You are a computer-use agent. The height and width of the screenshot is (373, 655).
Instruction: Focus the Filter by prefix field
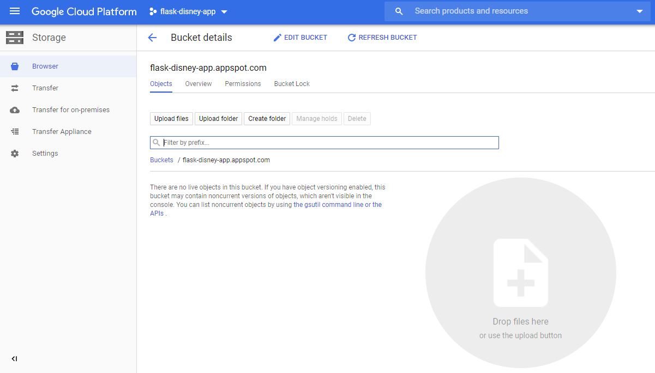coord(327,143)
